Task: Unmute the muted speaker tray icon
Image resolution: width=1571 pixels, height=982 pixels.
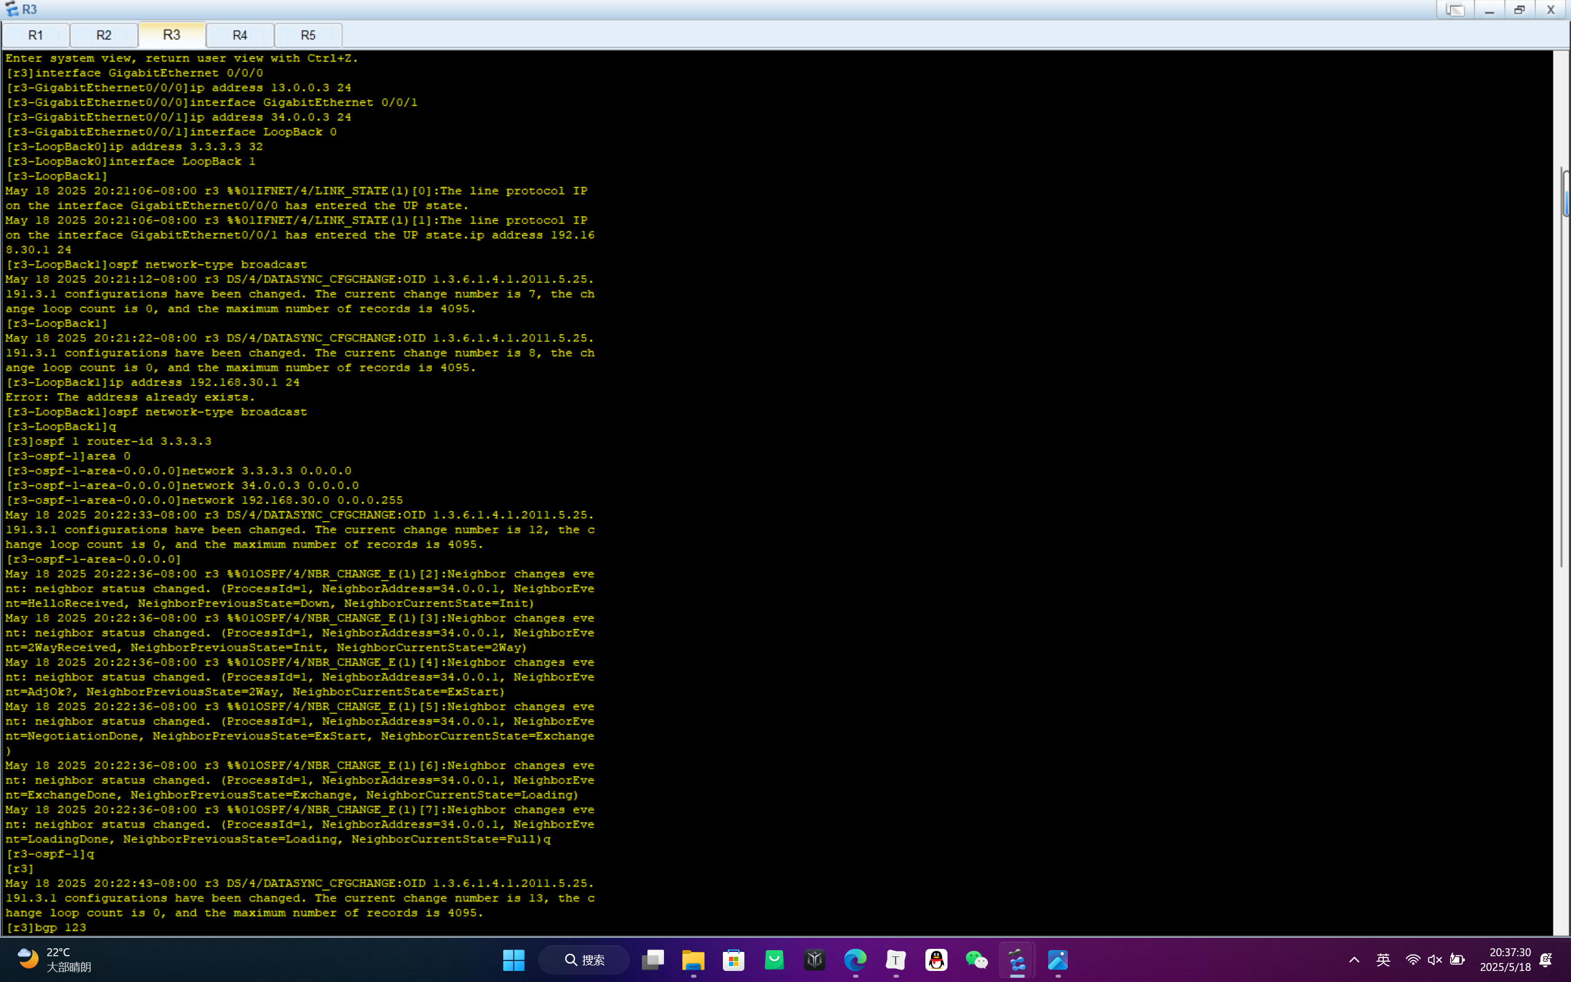Action: (1435, 960)
